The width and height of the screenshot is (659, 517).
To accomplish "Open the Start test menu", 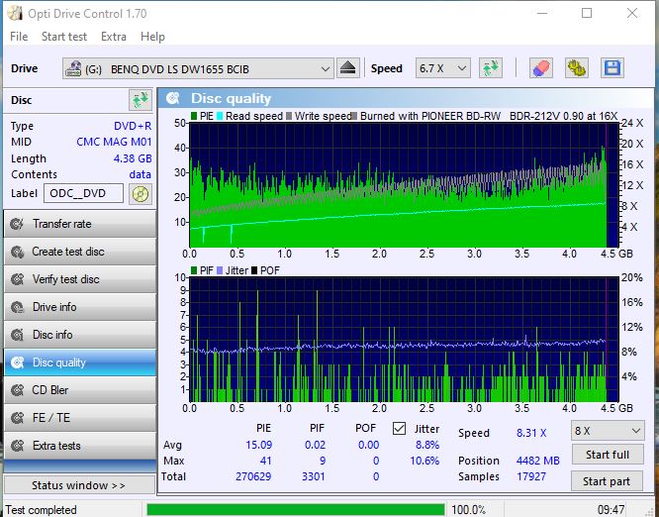I will tap(63, 37).
